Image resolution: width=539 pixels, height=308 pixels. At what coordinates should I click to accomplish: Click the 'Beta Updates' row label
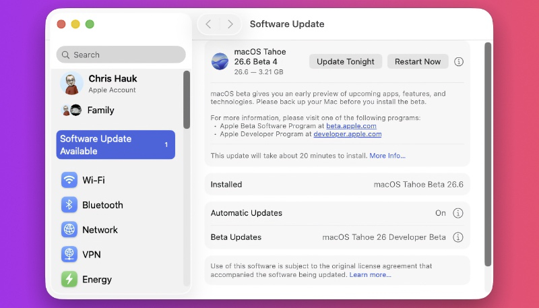click(x=236, y=237)
